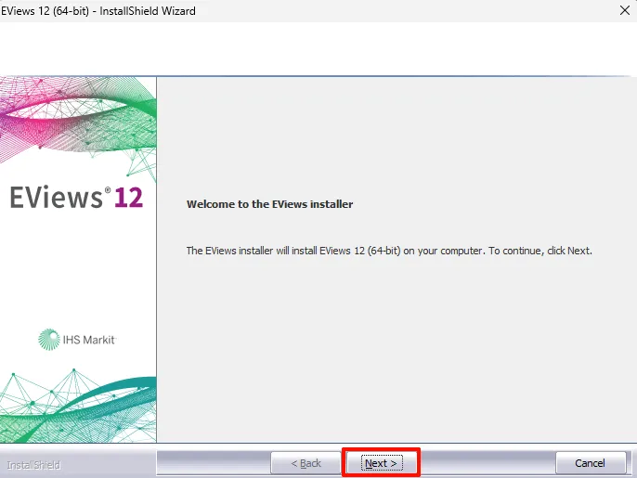Click the purple 12 in the logo

click(128, 198)
